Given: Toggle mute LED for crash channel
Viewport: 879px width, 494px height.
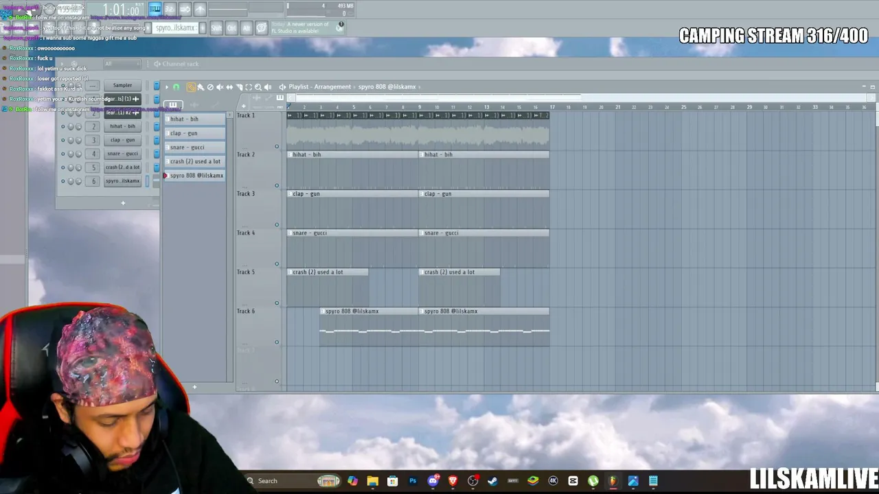Looking at the screenshot, I should (x=63, y=167).
